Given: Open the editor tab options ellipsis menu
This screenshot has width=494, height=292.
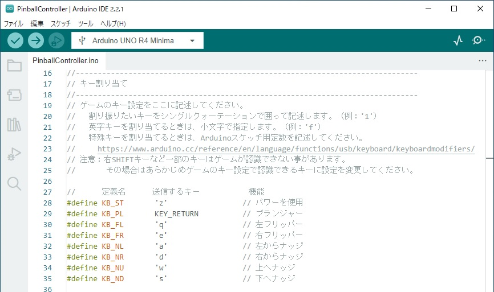Looking at the screenshot, I should (x=482, y=60).
